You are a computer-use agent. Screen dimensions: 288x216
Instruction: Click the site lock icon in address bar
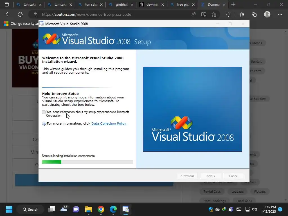tap(35, 14)
